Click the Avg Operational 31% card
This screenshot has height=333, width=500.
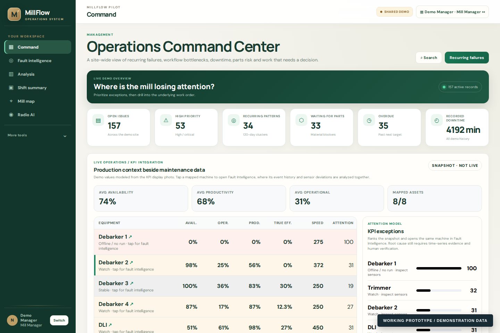coord(337,198)
